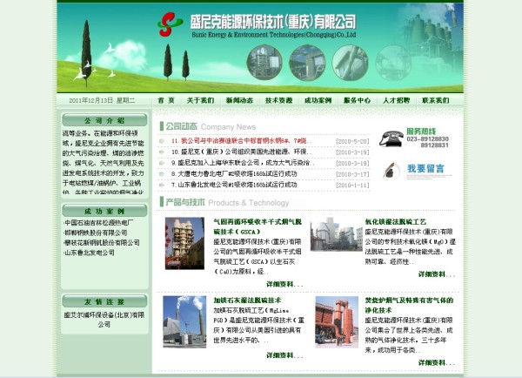Open 氧化镁湿法脱硫工艺 product title

(x=396, y=222)
